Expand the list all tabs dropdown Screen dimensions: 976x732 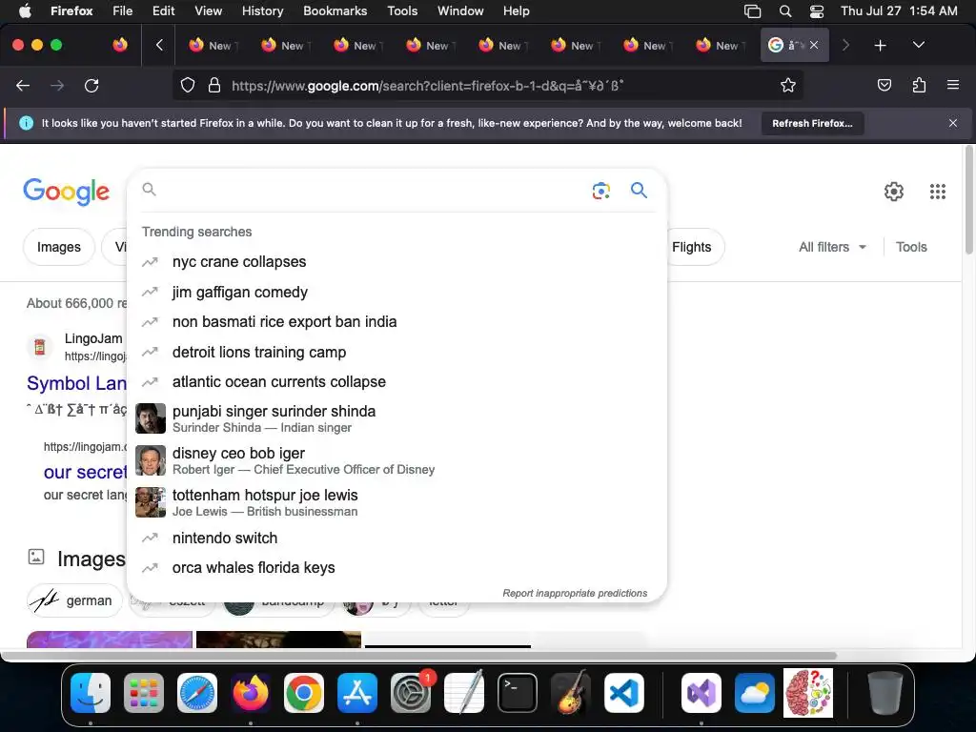click(x=918, y=45)
